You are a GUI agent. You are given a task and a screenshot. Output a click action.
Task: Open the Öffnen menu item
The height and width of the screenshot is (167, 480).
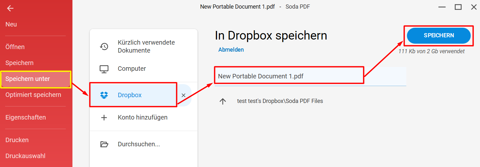click(x=15, y=47)
